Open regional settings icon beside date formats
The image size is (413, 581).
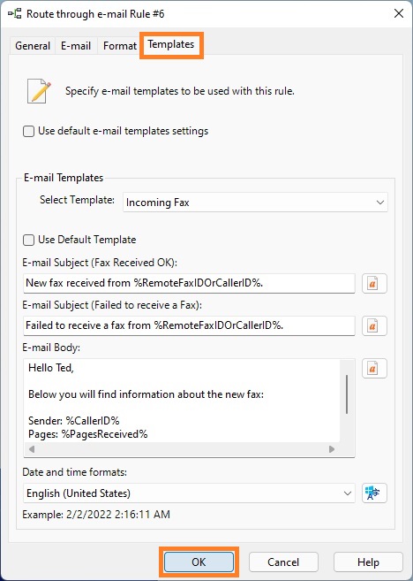[374, 493]
